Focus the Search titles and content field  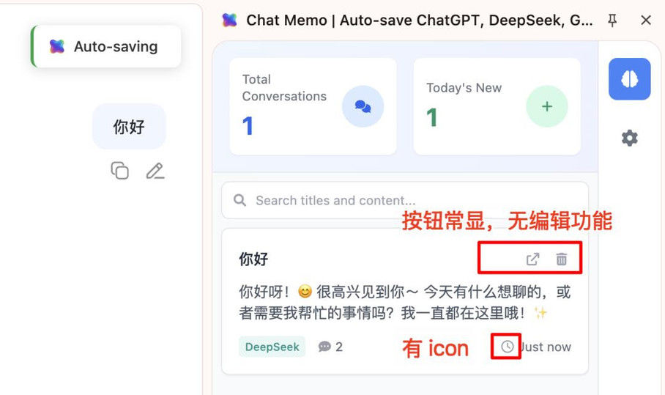click(405, 200)
